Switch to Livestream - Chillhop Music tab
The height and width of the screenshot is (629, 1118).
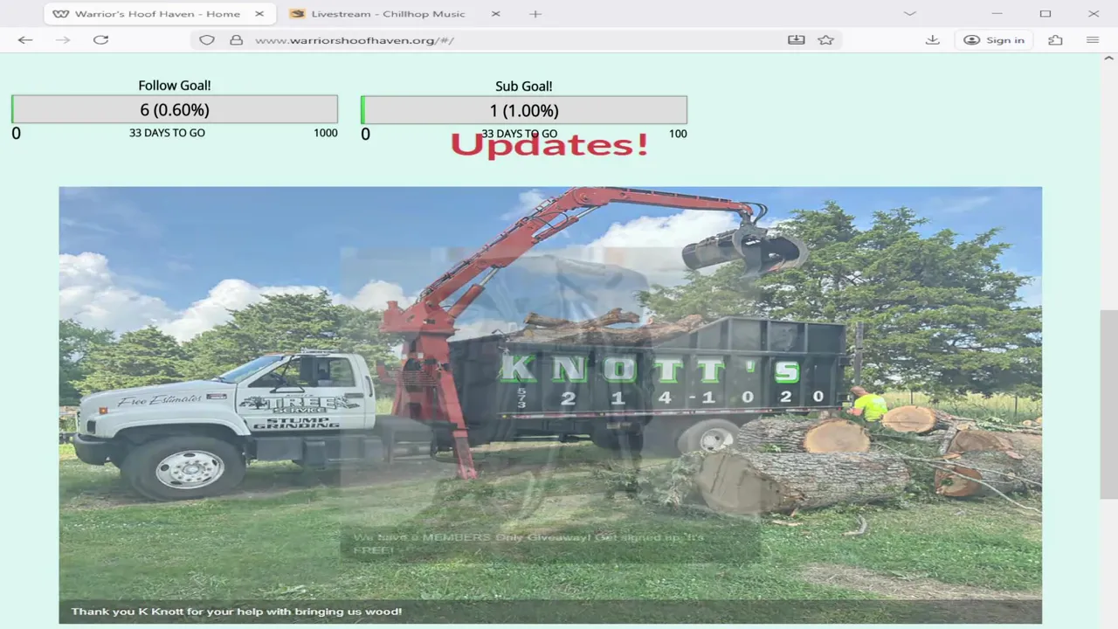coord(395,14)
